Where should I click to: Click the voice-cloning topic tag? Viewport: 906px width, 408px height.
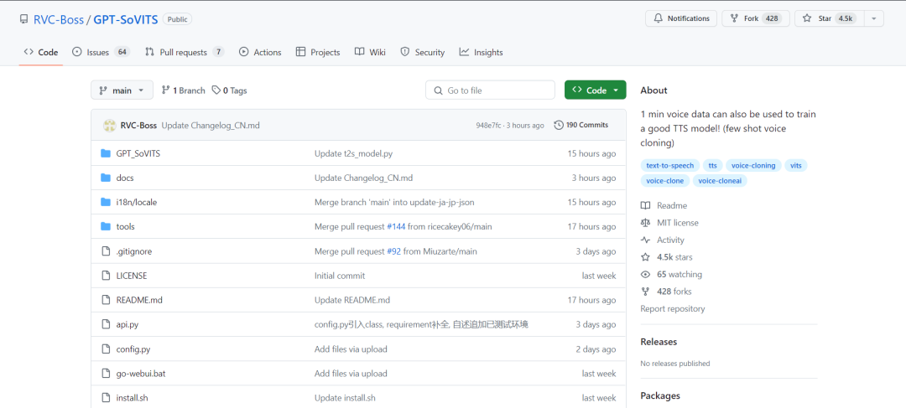(753, 166)
